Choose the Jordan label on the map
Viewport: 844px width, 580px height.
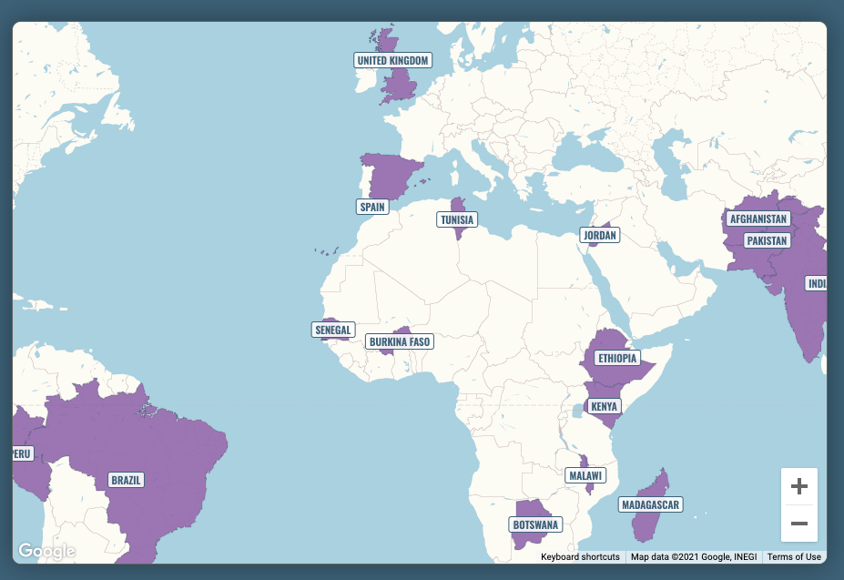600,235
